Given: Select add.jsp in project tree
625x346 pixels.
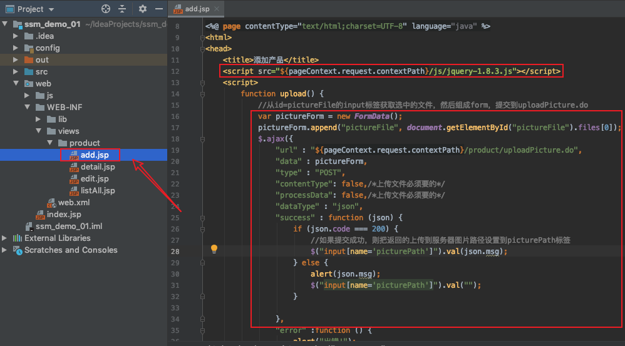Looking at the screenshot, I should [95, 155].
